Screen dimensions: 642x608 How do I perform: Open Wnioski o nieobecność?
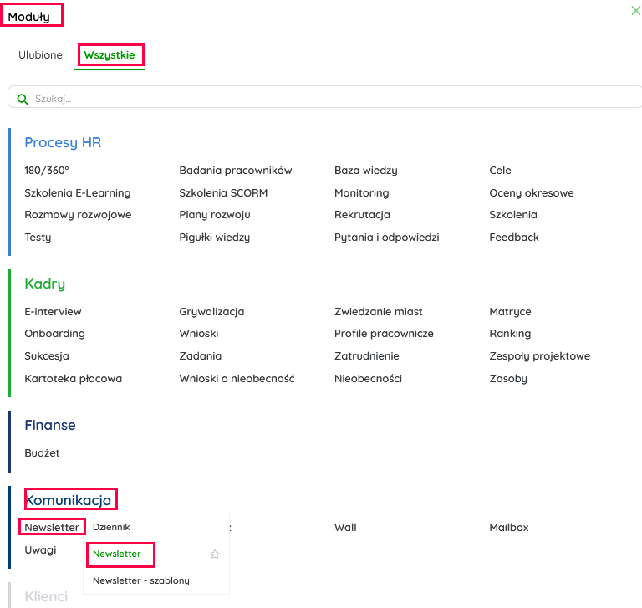237,379
